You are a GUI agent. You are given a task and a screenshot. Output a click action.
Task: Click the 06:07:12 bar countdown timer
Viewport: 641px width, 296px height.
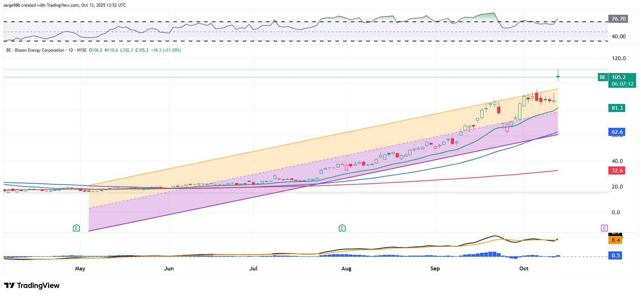point(622,84)
